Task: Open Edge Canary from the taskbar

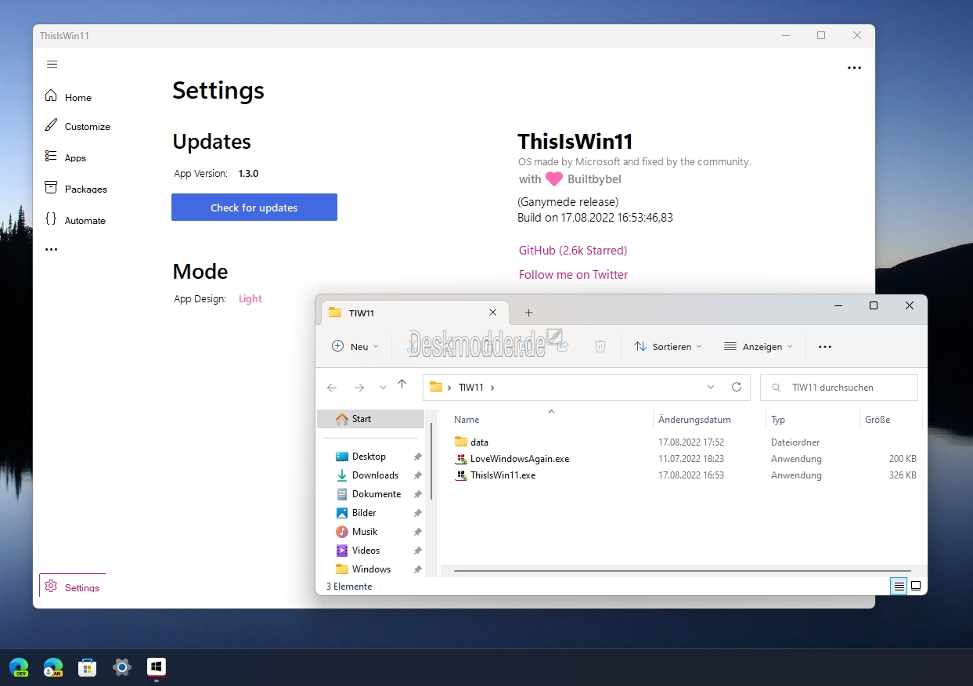Action: (x=53, y=667)
